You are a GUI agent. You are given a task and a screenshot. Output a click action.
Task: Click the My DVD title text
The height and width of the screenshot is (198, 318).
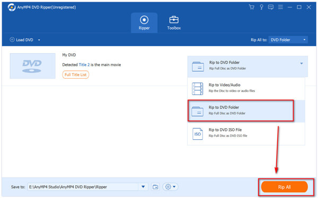tap(69, 55)
